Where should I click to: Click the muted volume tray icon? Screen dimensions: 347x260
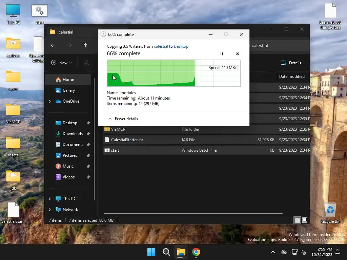click(303, 252)
